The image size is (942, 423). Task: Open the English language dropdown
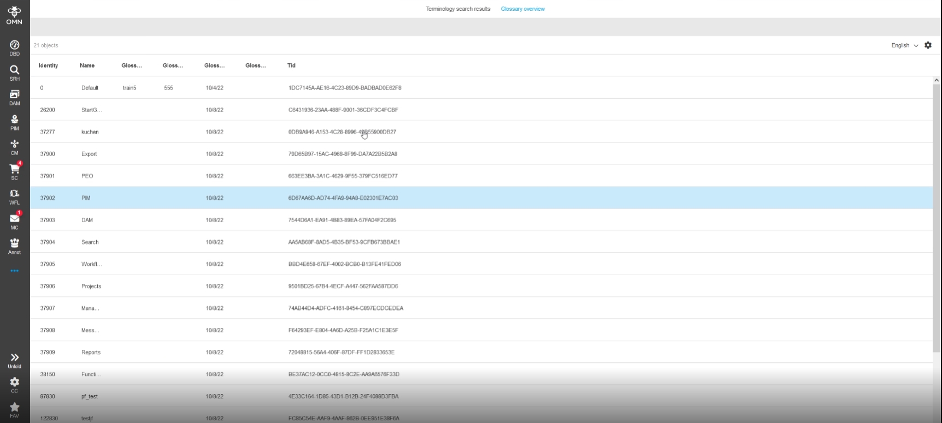905,45
